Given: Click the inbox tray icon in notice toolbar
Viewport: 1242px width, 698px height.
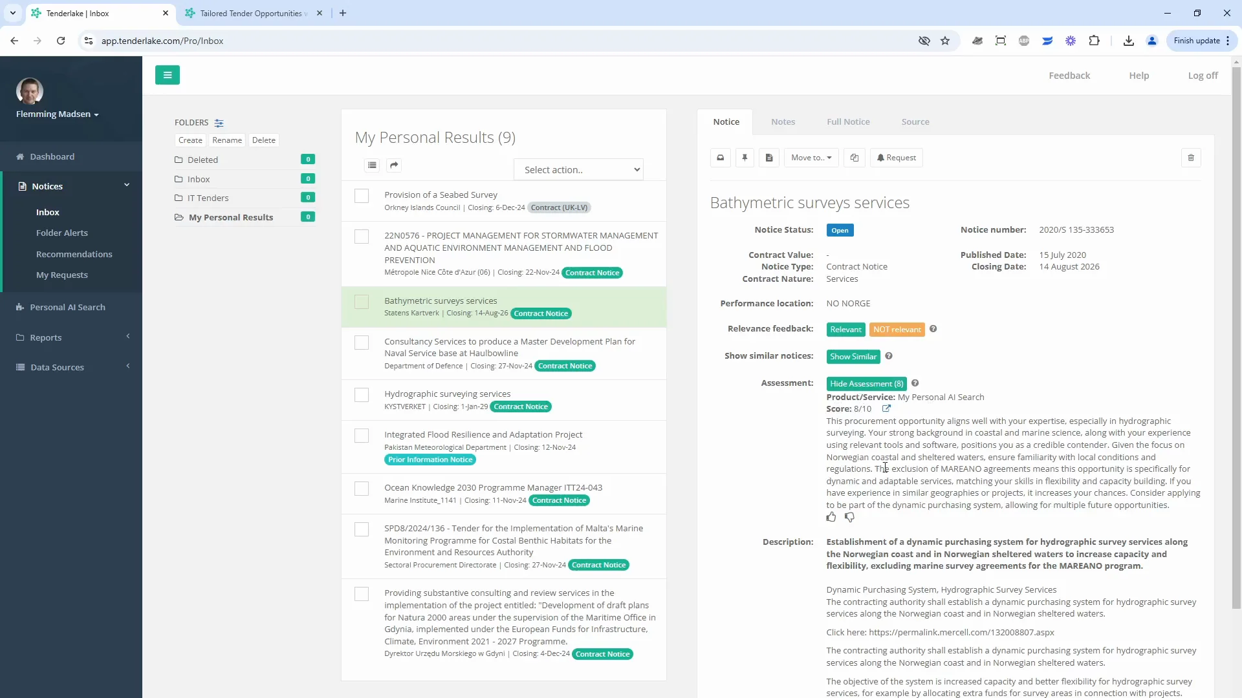Looking at the screenshot, I should tap(720, 158).
